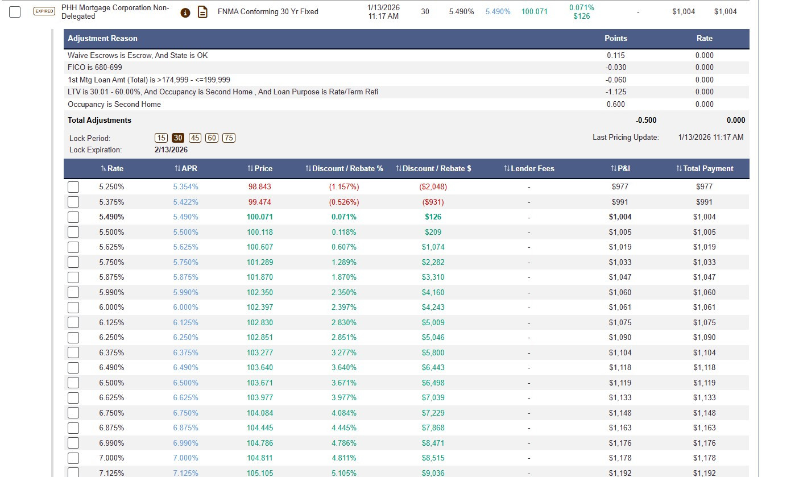Viewport: 799px width, 477px height.
Task: Sort by Lender Fees column
Action: pos(529,168)
